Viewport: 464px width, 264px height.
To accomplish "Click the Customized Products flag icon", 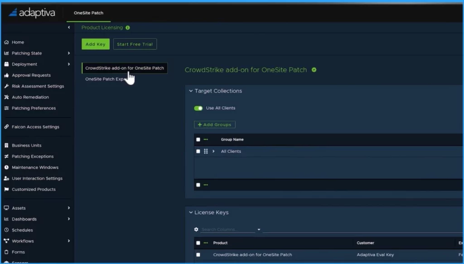I will [x=6, y=189].
